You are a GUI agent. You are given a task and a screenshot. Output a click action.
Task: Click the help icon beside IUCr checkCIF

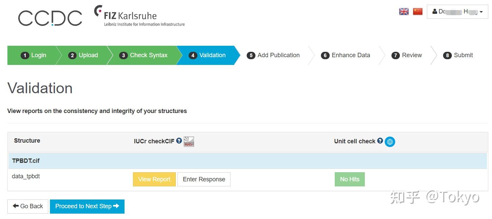point(179,141)
